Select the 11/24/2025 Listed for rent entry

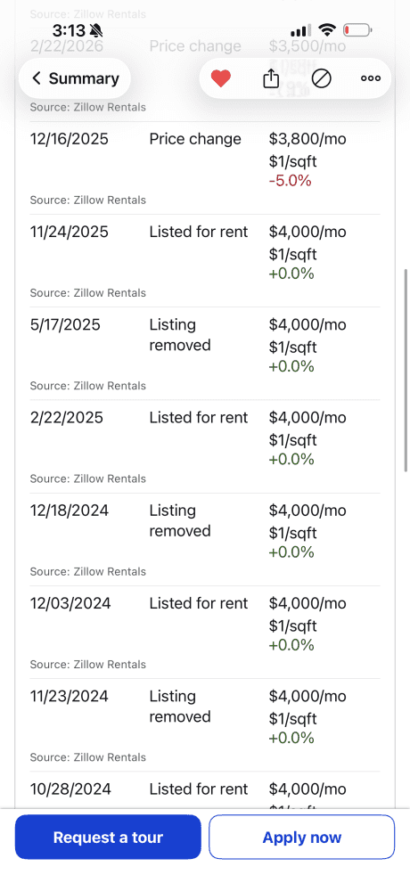[205, 261]
